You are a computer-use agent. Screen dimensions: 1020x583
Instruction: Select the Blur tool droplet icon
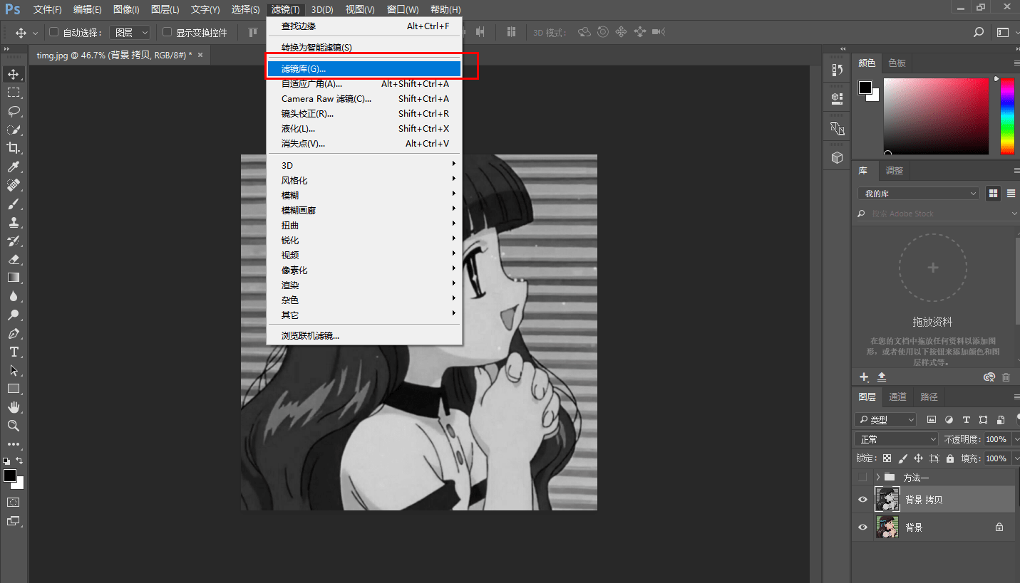14,296
